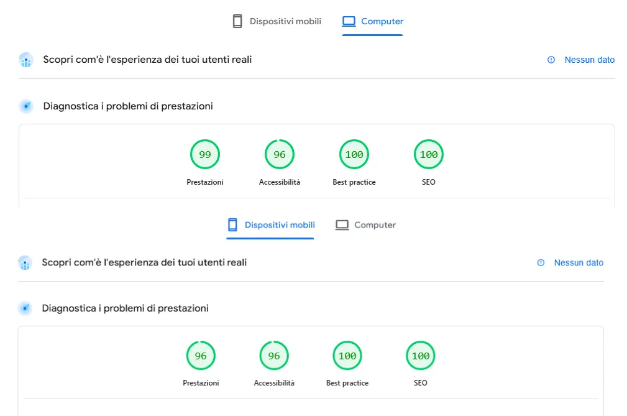627x416 pixels.
Task: Jump to Accessibilità score 96 in the desktop report
Action: coord(280,155)
